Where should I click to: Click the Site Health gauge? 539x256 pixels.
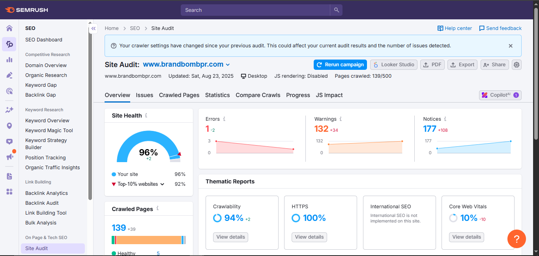point(148,147)
